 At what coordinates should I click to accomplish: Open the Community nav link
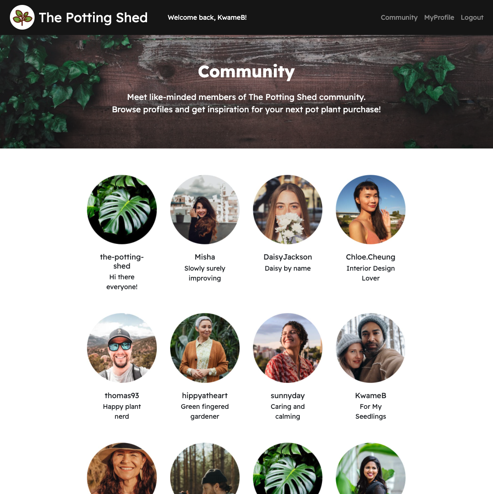pos(399,17)
